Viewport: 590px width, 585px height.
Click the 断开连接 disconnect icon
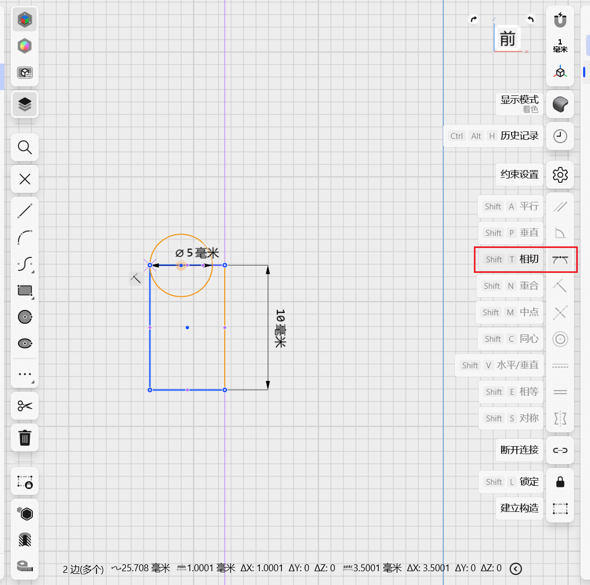click(x=560, y=450)
